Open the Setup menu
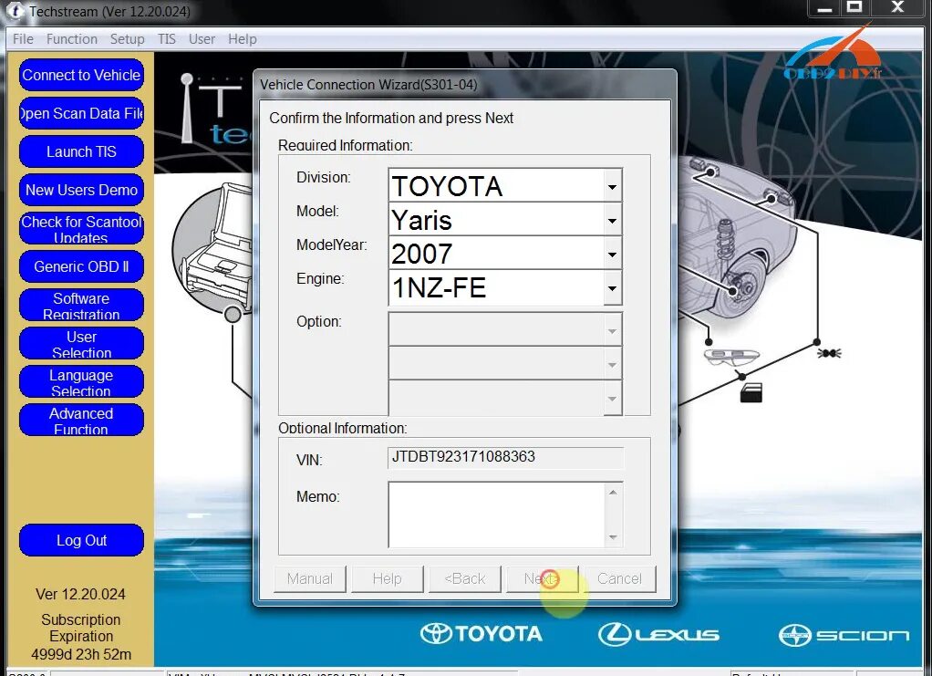 [x=127, y=39]
